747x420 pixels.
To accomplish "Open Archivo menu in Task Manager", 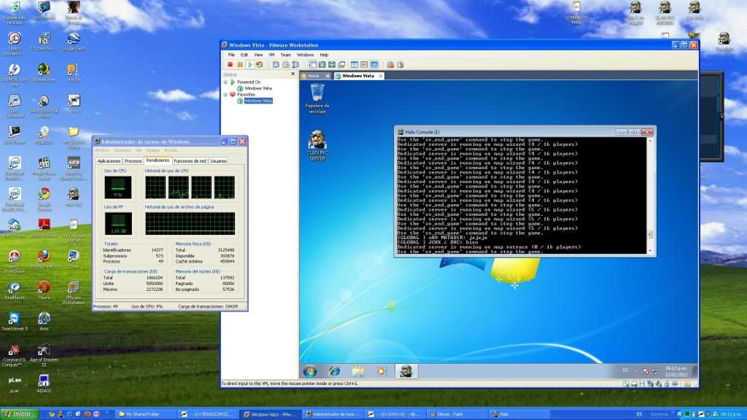I will pos(102,150).
